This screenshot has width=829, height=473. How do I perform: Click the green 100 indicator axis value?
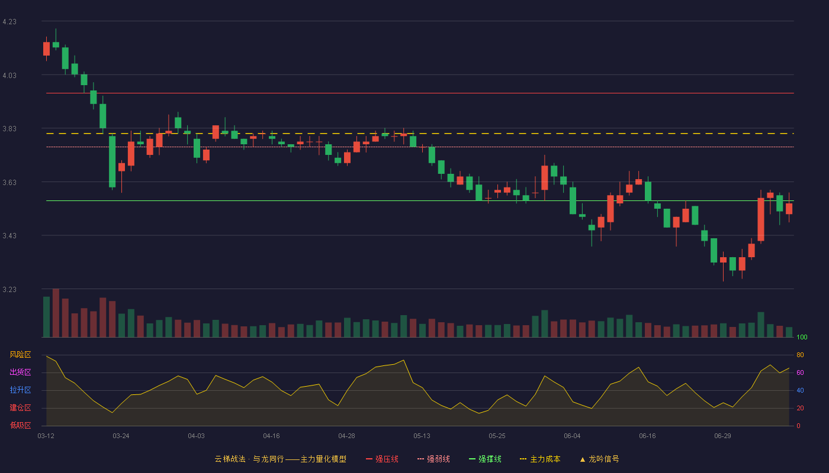pyautogui.click(x=802, y=337)
